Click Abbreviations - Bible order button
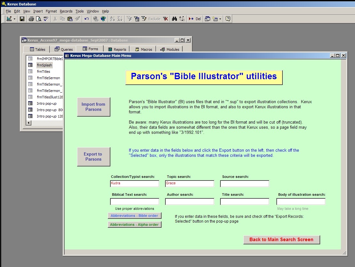The width and height of the screenshot is (355, 267). tap(134, 216)
